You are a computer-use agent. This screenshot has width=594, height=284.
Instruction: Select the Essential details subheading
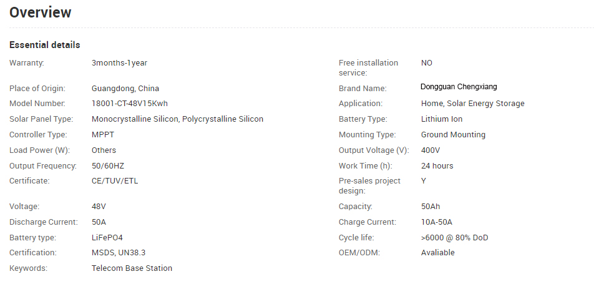point(45,45)
